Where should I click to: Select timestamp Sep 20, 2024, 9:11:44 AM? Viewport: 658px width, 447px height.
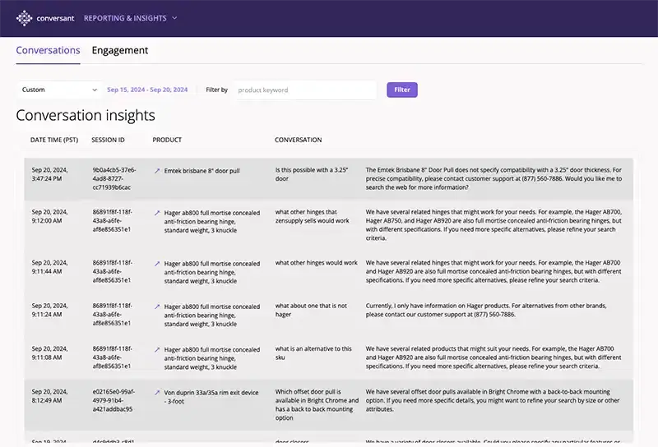click(49, 267)
